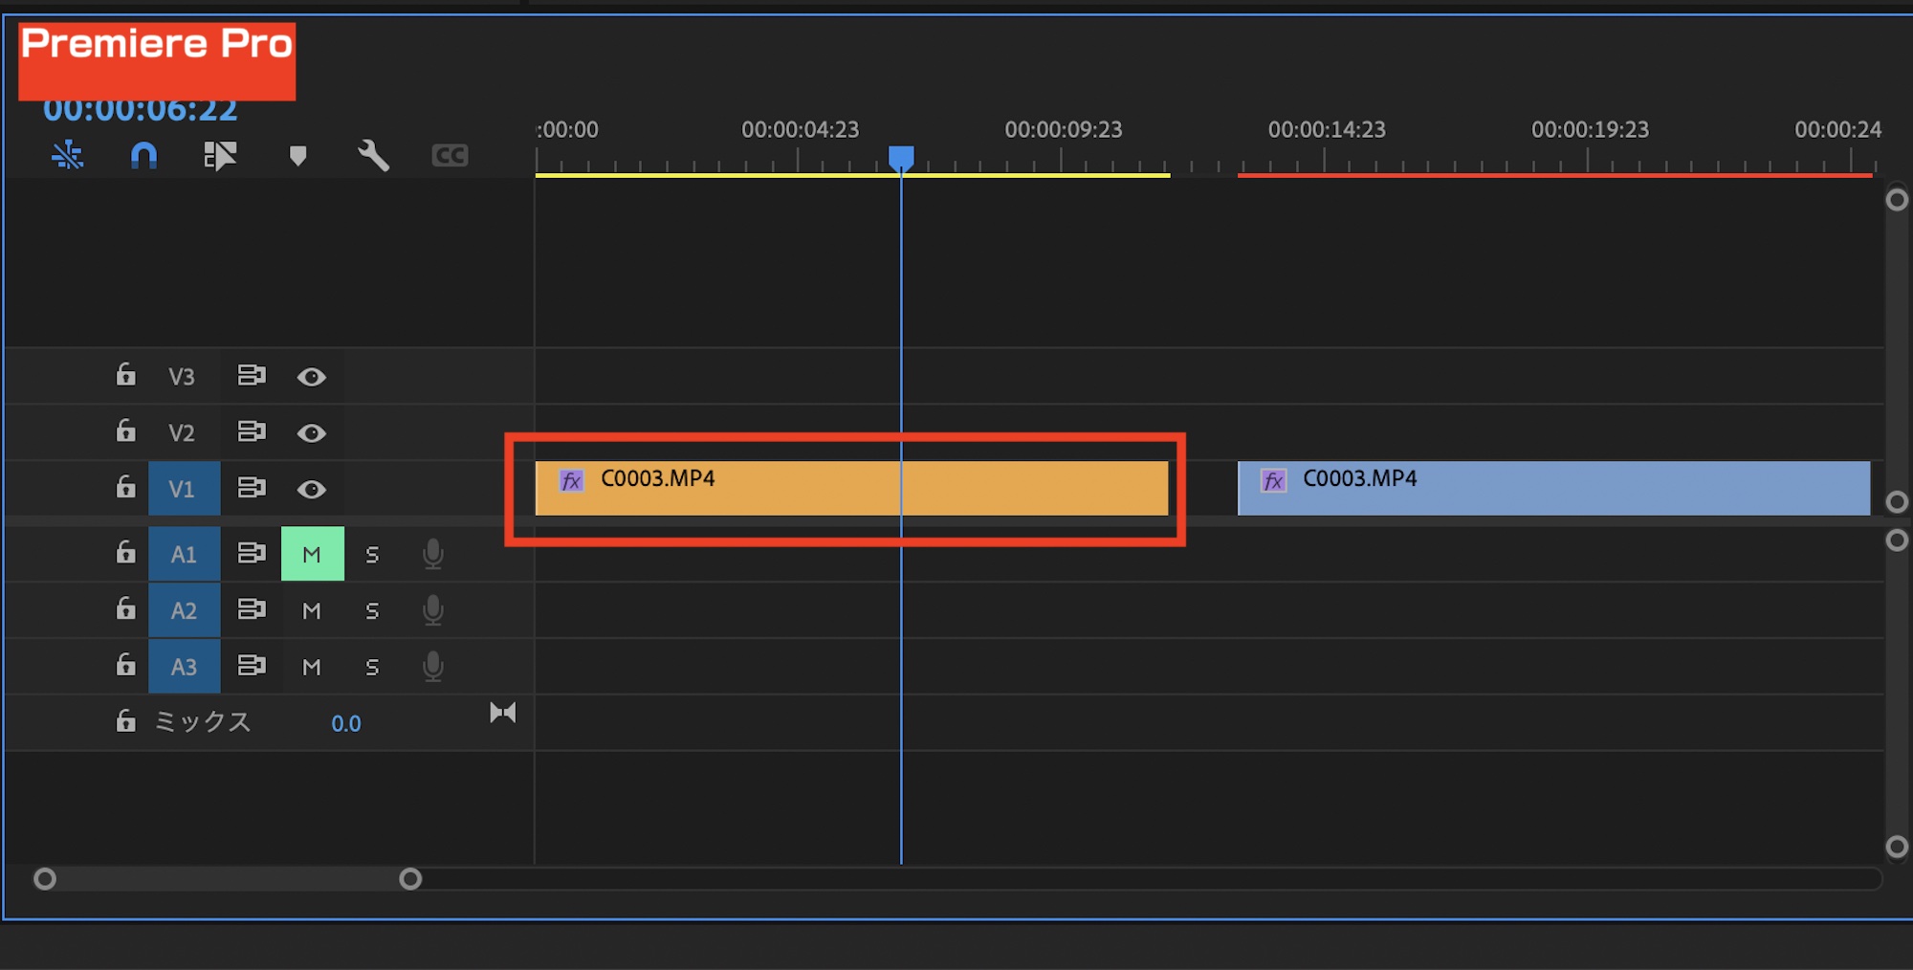The height and width of the screenshot is (970, 1913).
Task: Click right handle of horizontal zoom scrollbar
Action: (410, 879)
